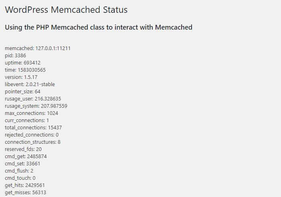Image resolution: width=281 pixels, height=197 pixels.
Task: Click the curr_connections 1 entry
Action: click(x=27, y=121)
